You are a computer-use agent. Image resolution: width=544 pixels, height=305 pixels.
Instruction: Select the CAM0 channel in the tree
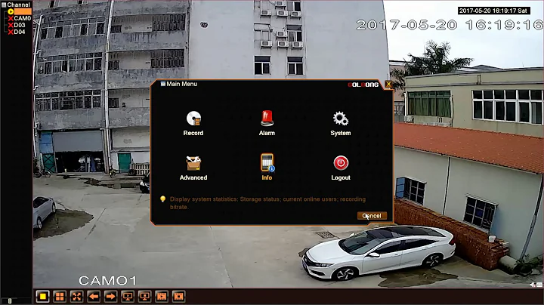pos(22,18)
